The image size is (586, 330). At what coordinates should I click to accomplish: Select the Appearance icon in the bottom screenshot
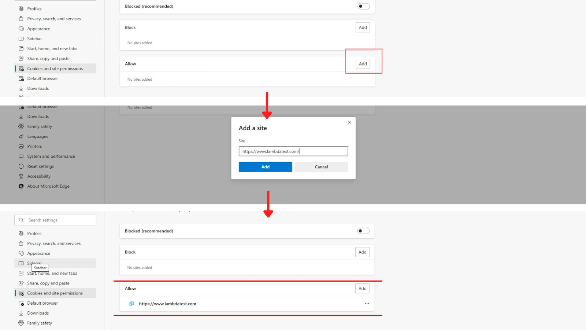click(x=21, y=253)
